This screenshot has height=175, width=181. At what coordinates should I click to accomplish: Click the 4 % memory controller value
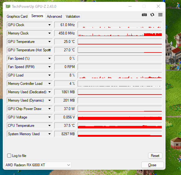pyautogui.click(x=65, y=84)
